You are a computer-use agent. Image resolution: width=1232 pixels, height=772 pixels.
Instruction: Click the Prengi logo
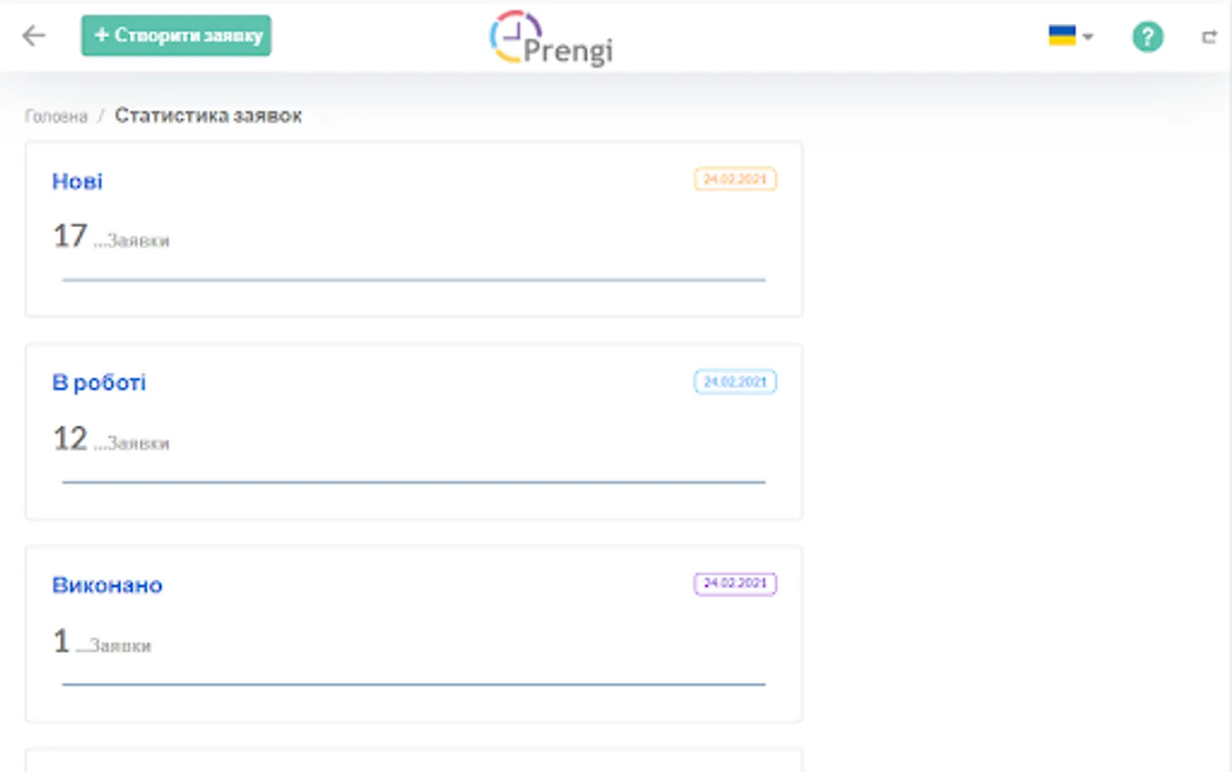click(551, 38)
